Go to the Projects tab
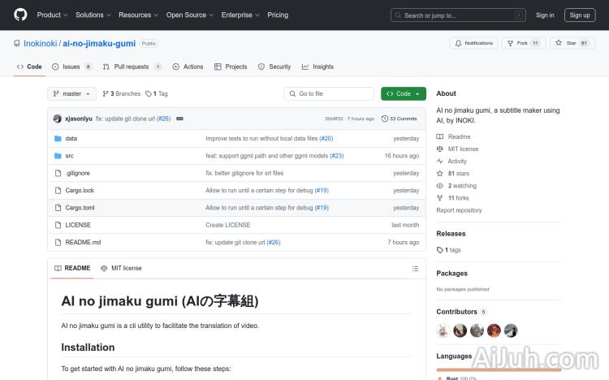Image resolution: width=609 pixels, height=380 pixels. (231, 67)
